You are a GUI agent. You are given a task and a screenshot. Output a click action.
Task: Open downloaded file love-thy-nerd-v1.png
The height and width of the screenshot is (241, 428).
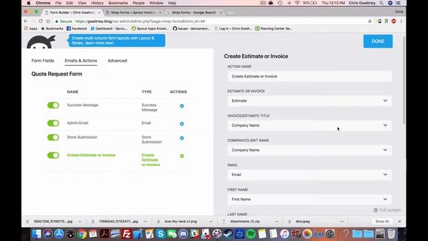click(181, 222)
